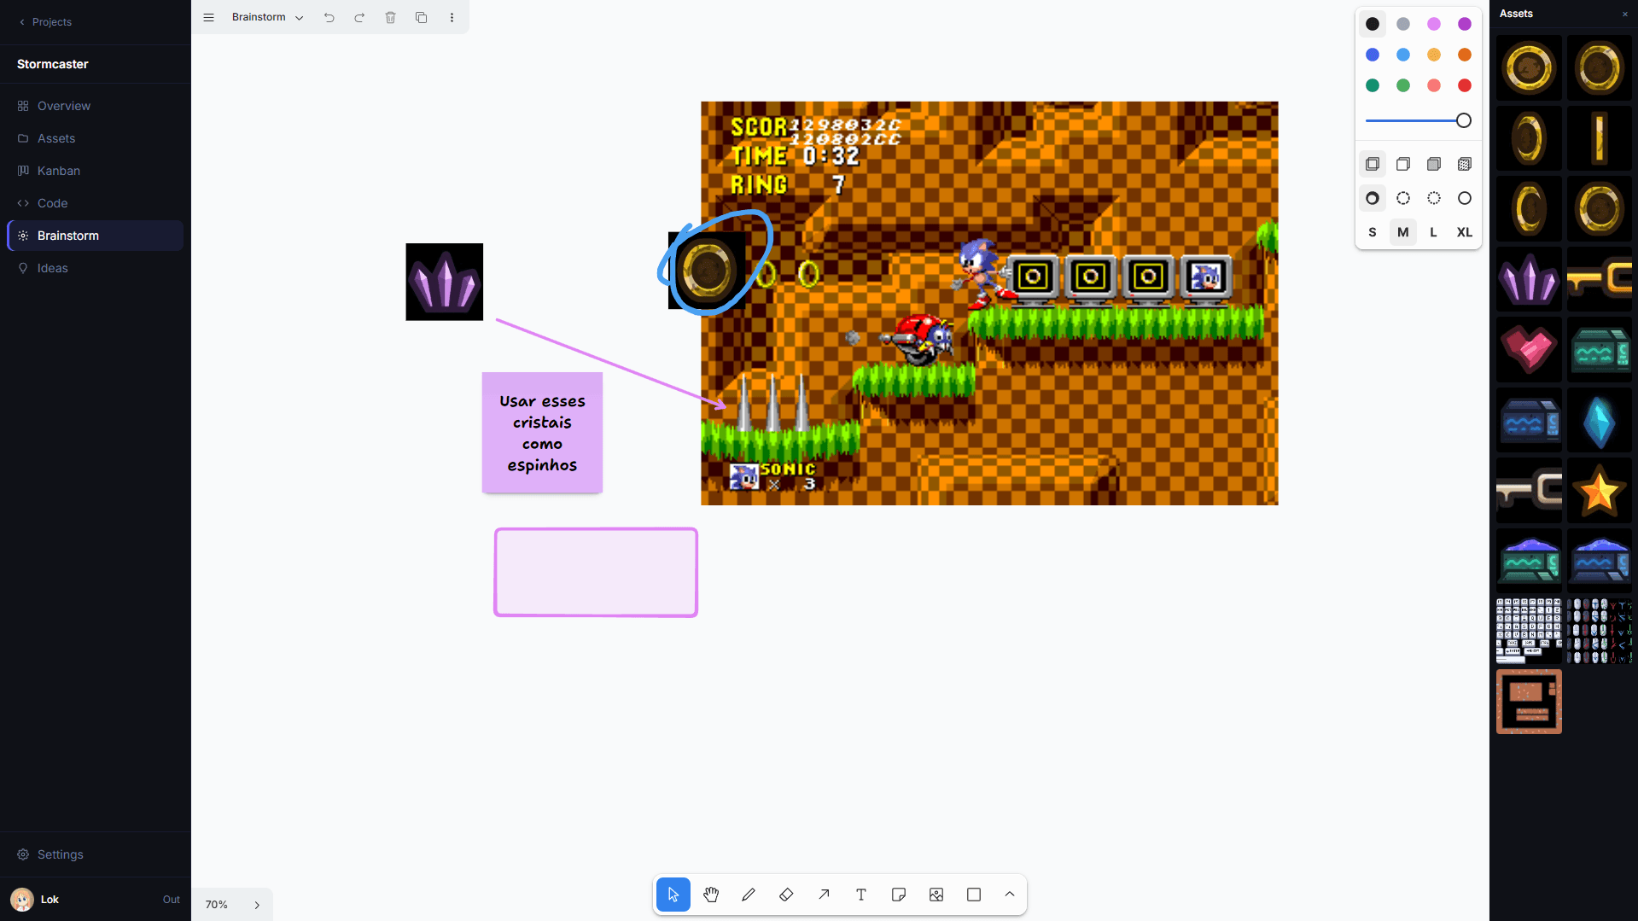Open the main hamburger menu
The height and width of the screenshot is (921, 1638).
[208, 17]
